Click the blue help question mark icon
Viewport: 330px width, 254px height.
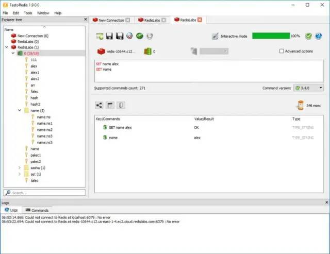[x=319, y=36]
